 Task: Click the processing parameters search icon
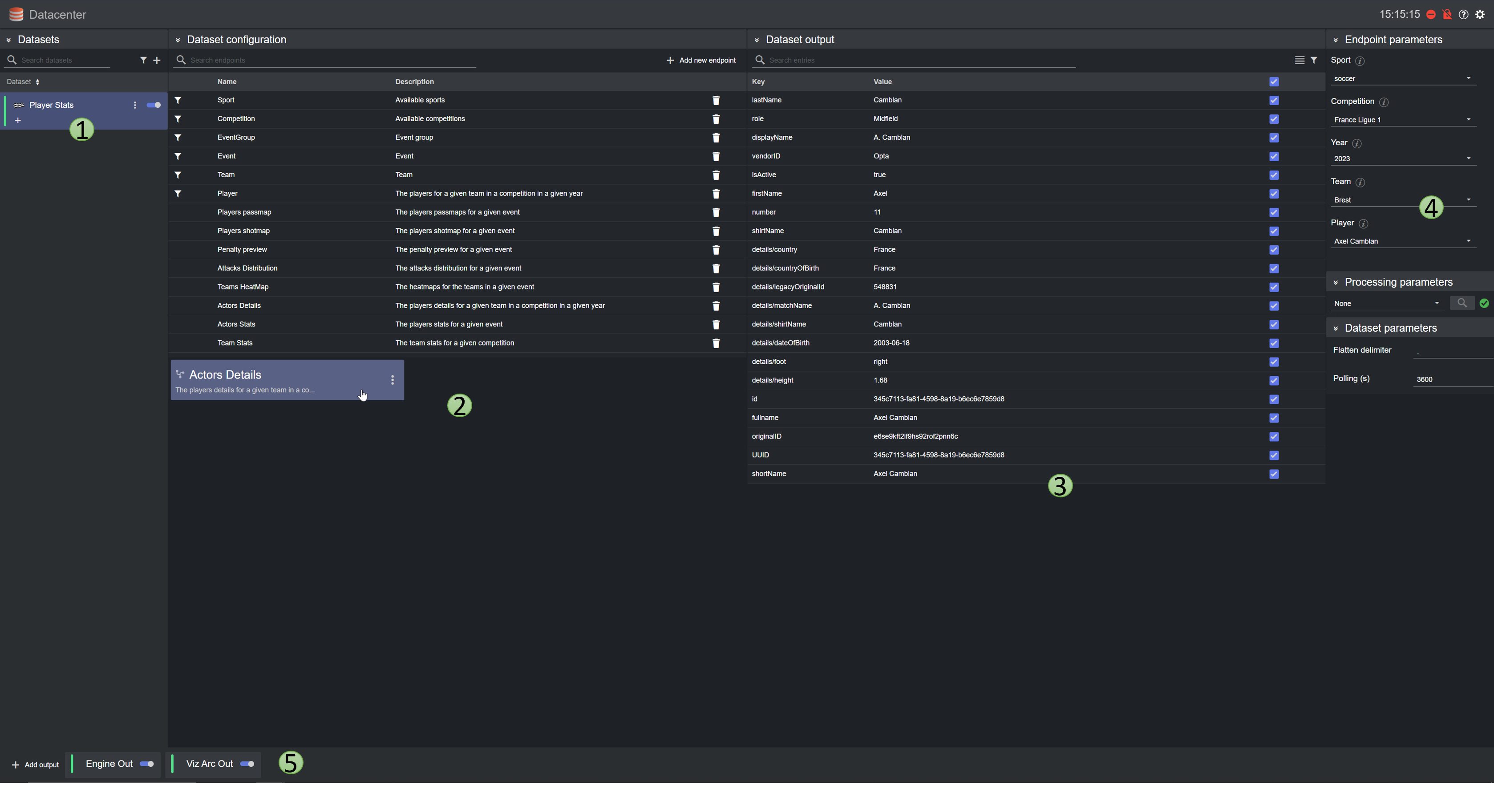[x=1462, y=303]
